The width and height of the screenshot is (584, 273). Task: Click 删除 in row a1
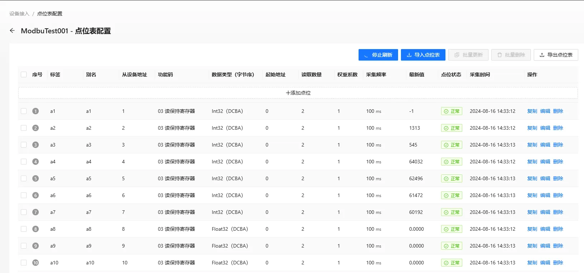pos(558,111)
